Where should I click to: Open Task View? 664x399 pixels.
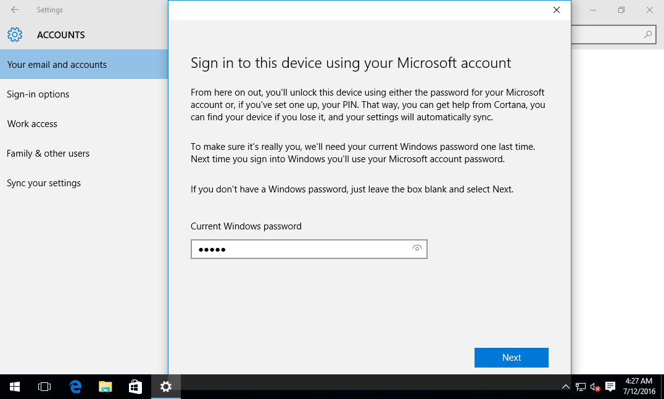[44, 387]
